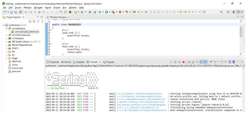Image resolution: width=249 pixels, height=117 pixels.
Task: Toggle Show Whitespace Characters pilcrow icon
Action: point(162,12)
